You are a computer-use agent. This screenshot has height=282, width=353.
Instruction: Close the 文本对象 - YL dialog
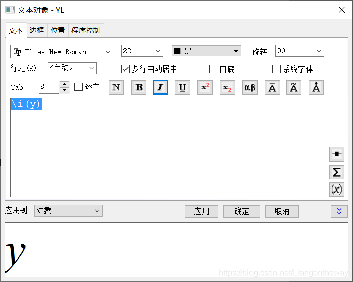(342, 10)
